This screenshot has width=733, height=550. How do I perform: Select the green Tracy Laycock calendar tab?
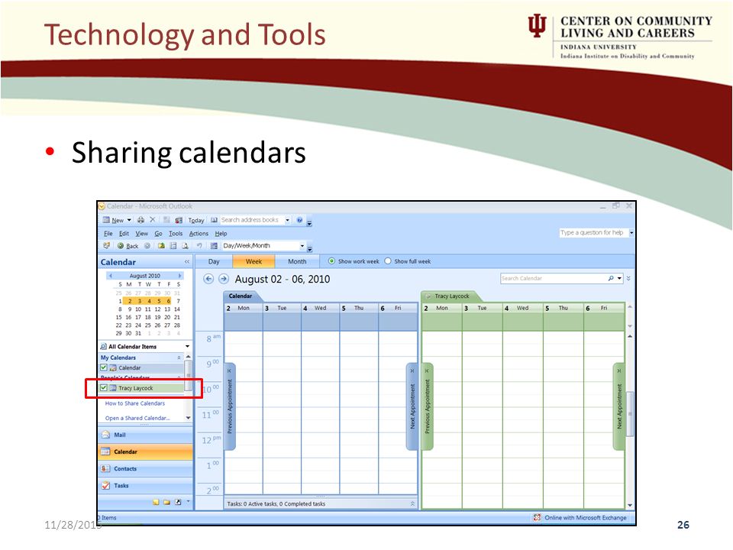(x=450, y=296)
